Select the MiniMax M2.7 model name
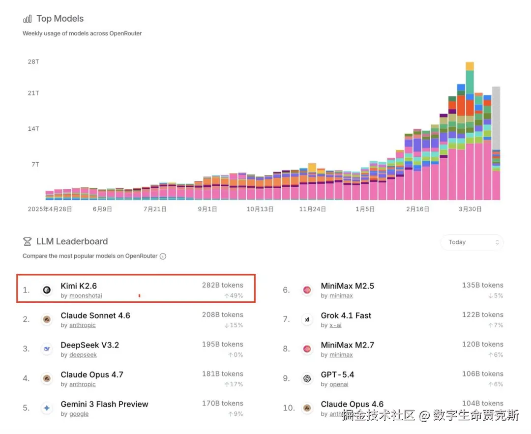Screen dimensions: 531x434 point(348,345)
